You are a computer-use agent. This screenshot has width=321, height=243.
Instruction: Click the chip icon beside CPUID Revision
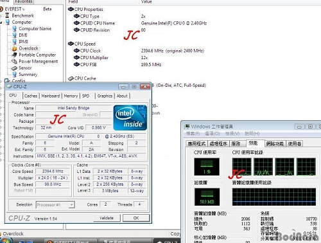[76, 30]
